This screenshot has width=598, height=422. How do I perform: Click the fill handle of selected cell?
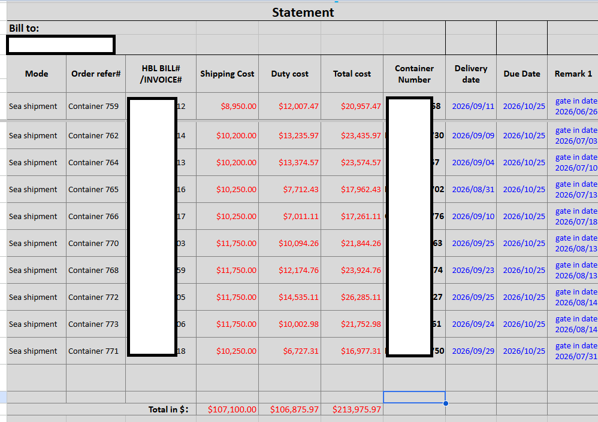point(445,403)
